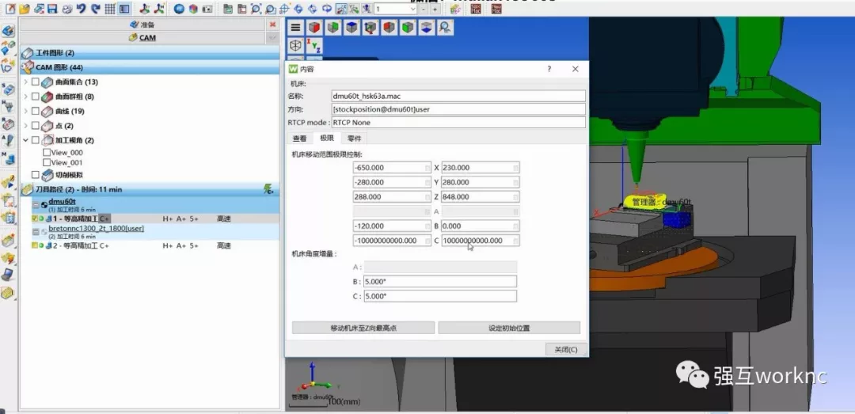Screen dimensions: 855x414
Task: Click the help question mark in dialog title
Action: point(549,69)
